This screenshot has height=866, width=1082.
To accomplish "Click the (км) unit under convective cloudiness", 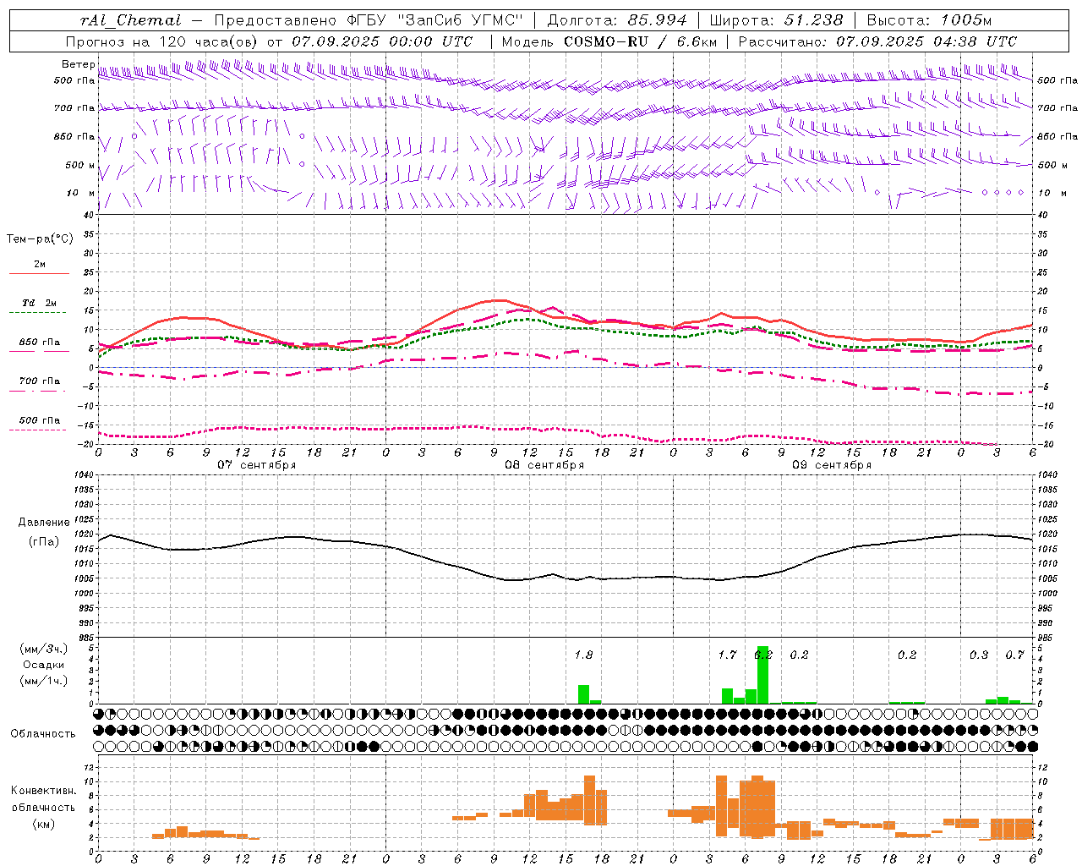I will coord(43,825).
